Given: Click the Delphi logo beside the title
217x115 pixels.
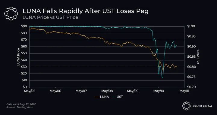Looking at the screenshot, I should point(11,14).
